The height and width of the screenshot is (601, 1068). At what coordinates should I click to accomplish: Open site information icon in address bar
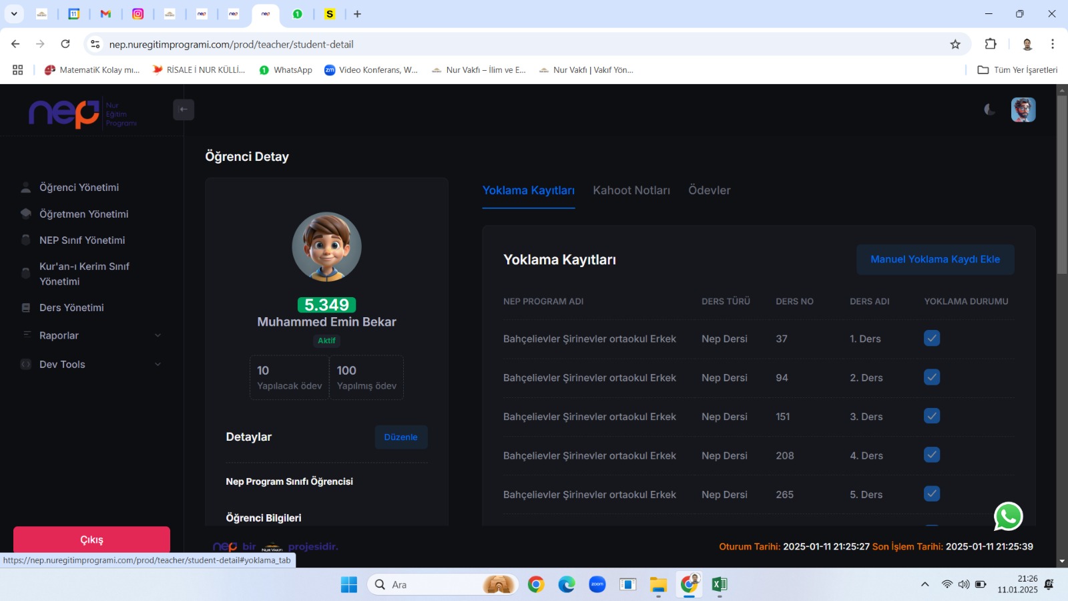coord(95,44)
